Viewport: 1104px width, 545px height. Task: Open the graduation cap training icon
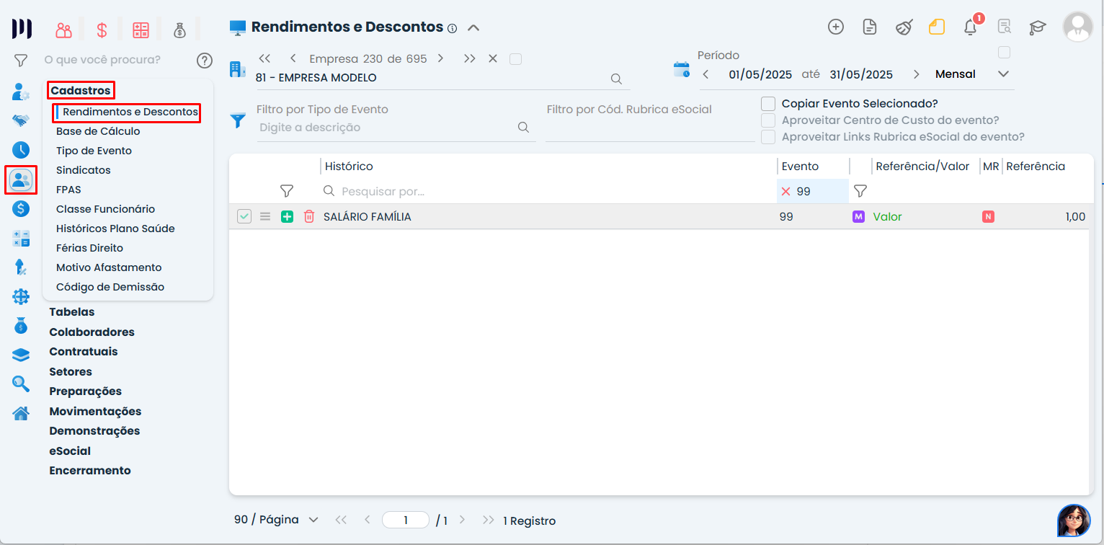tap(1037, 27)
